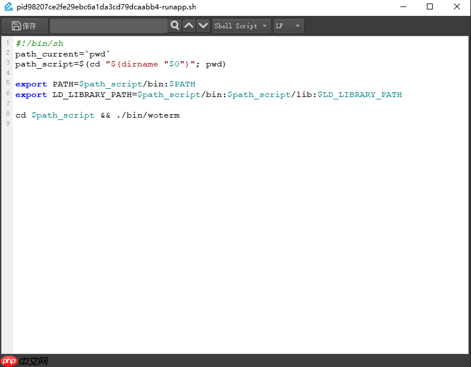Click the magnifier search icon
Viewport: 471px width, 367px height.
tap(175, 25)
